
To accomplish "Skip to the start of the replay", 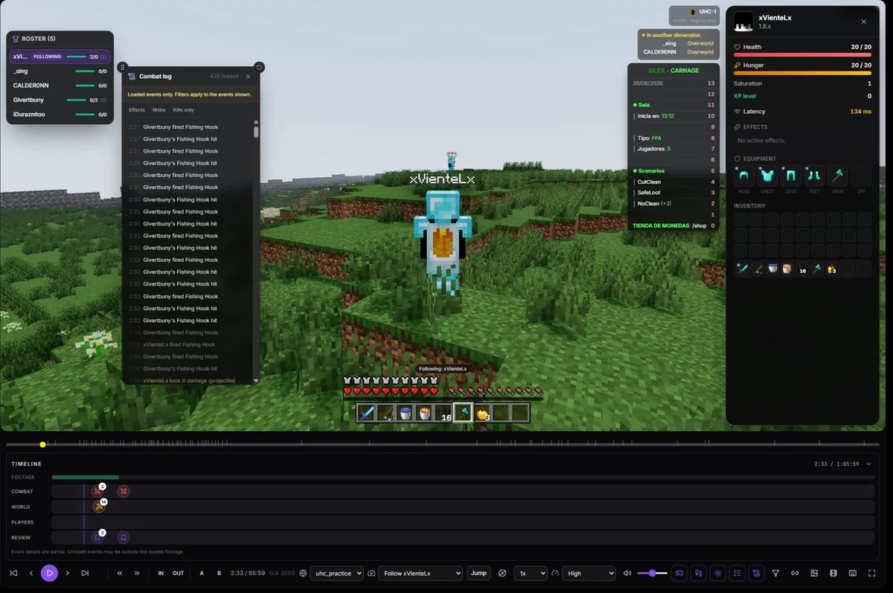I will coord(13,573).
